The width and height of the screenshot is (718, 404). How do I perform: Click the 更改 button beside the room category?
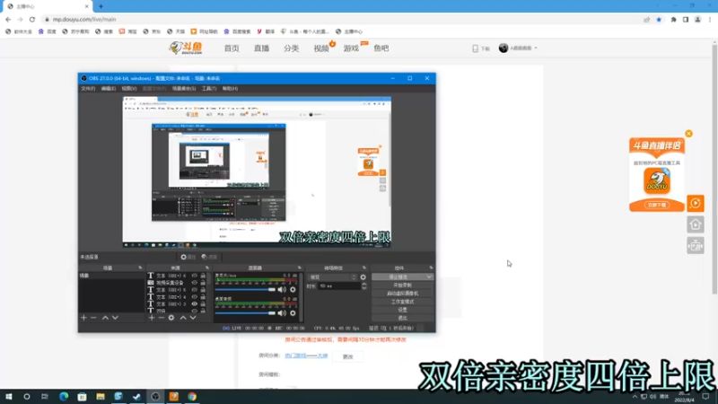pyautogui.click(x=348, y=356)
